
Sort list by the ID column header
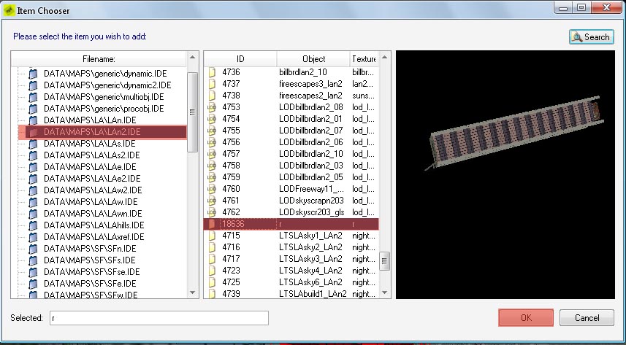coord(240,58)
